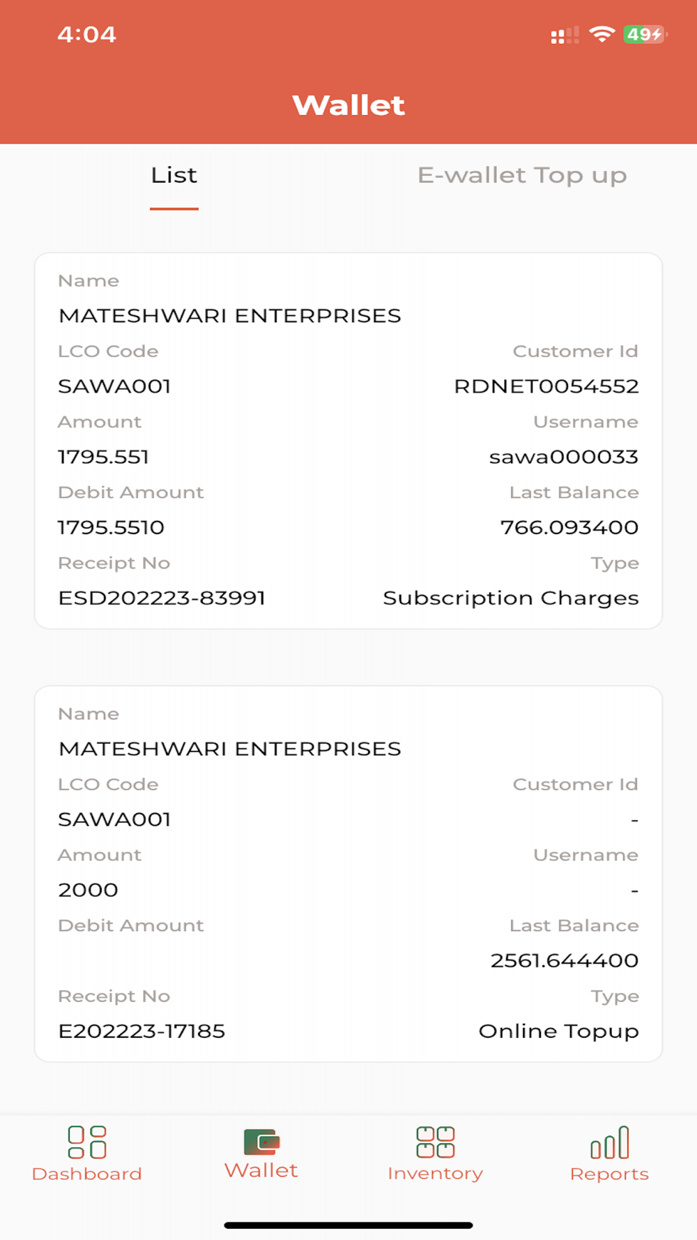Tap the Wallet icon in bottom bar

tap(261, 1142)
